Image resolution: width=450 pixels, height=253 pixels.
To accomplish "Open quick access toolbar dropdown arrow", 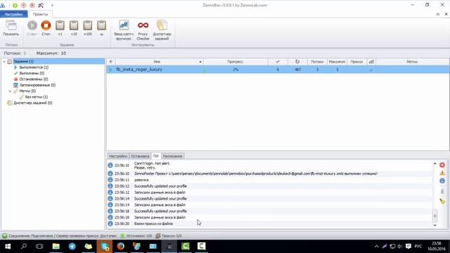I will [x=52, y=5].
